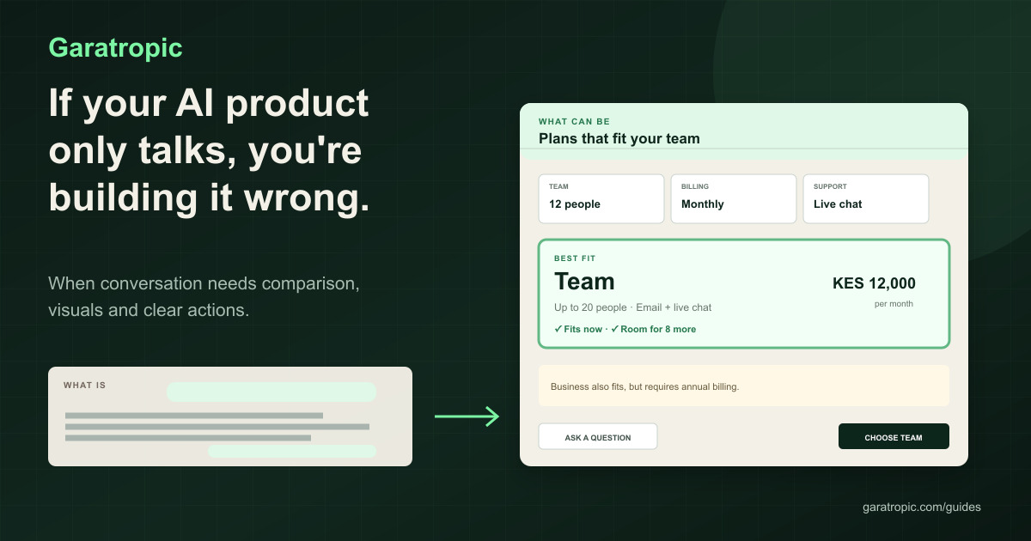The image size is (1031, 541).
Task: Open the garatropic.com/guides link
Action: [922, 507]
